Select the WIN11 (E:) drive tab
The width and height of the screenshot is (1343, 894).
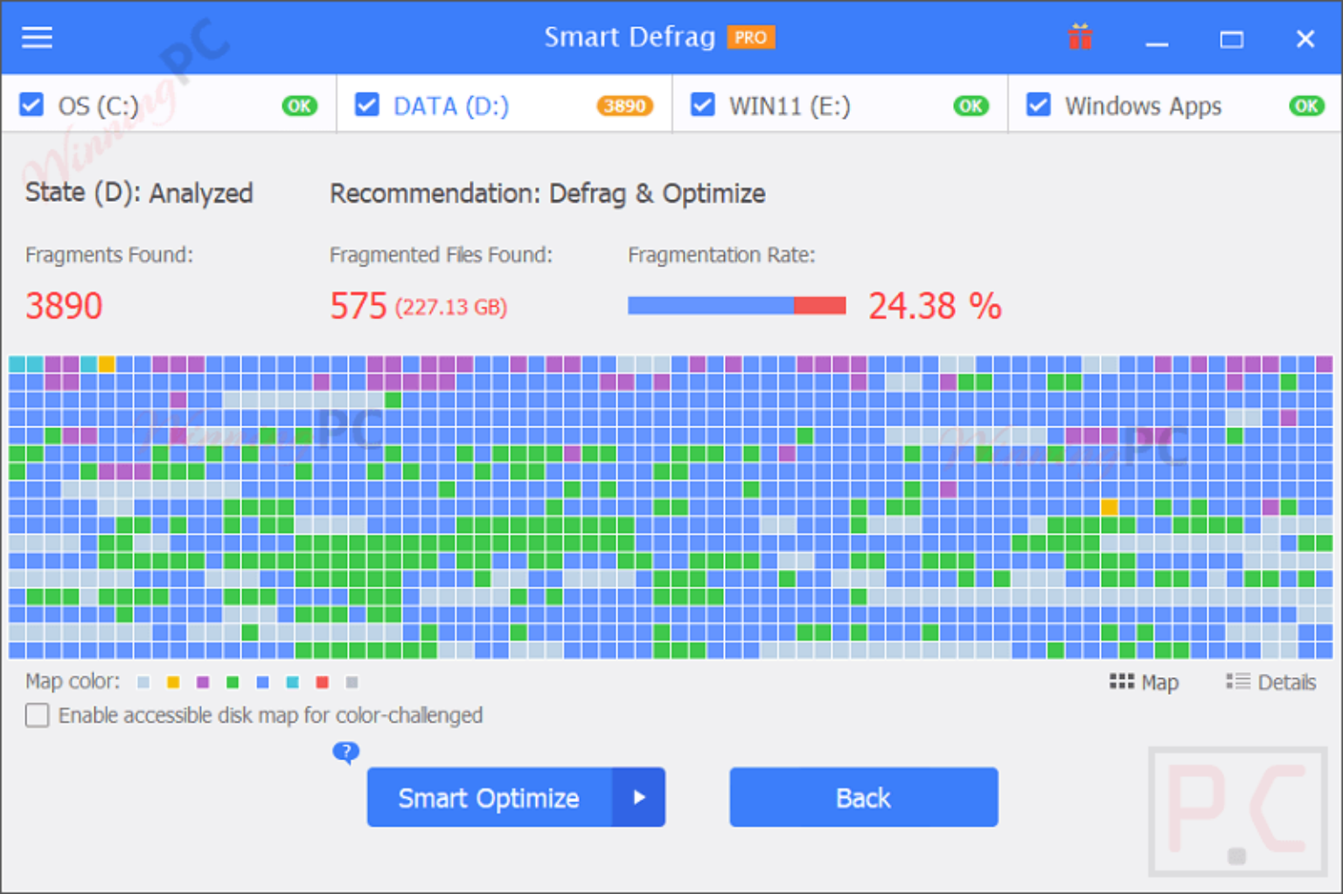790,106
